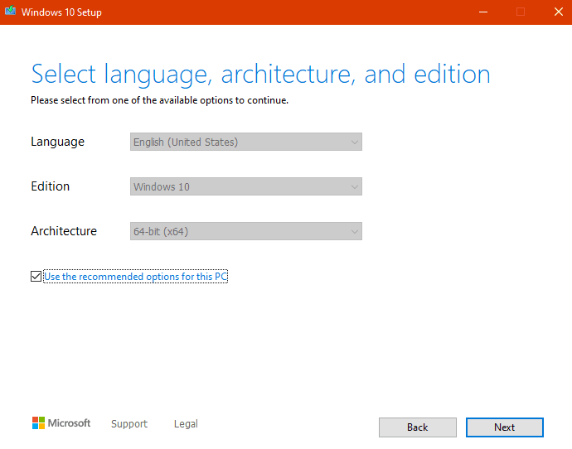Click the Windows 10 Setup title bar icon
Viewport: 572px width, 449px height.
[10, 11]
